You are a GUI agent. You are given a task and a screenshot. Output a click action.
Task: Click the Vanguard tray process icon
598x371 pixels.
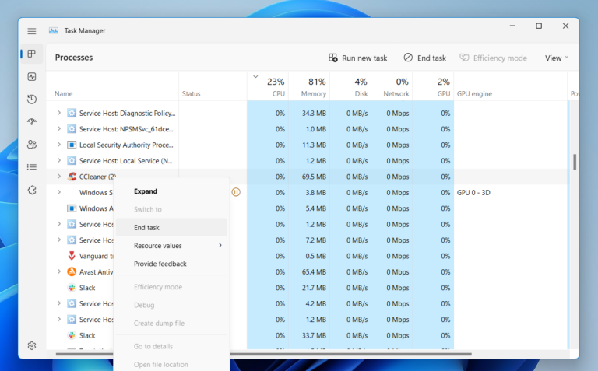(x=72, y=256)
